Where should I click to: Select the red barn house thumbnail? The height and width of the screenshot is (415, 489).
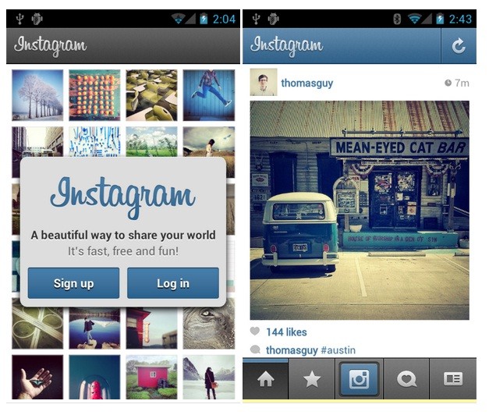[x=151, y=378]
